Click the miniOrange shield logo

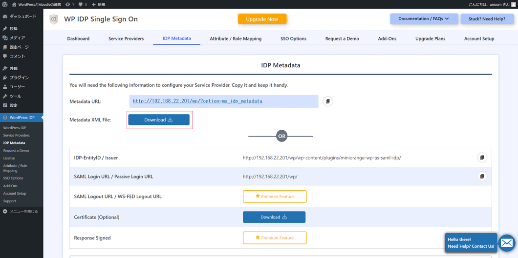pos(53,19)
